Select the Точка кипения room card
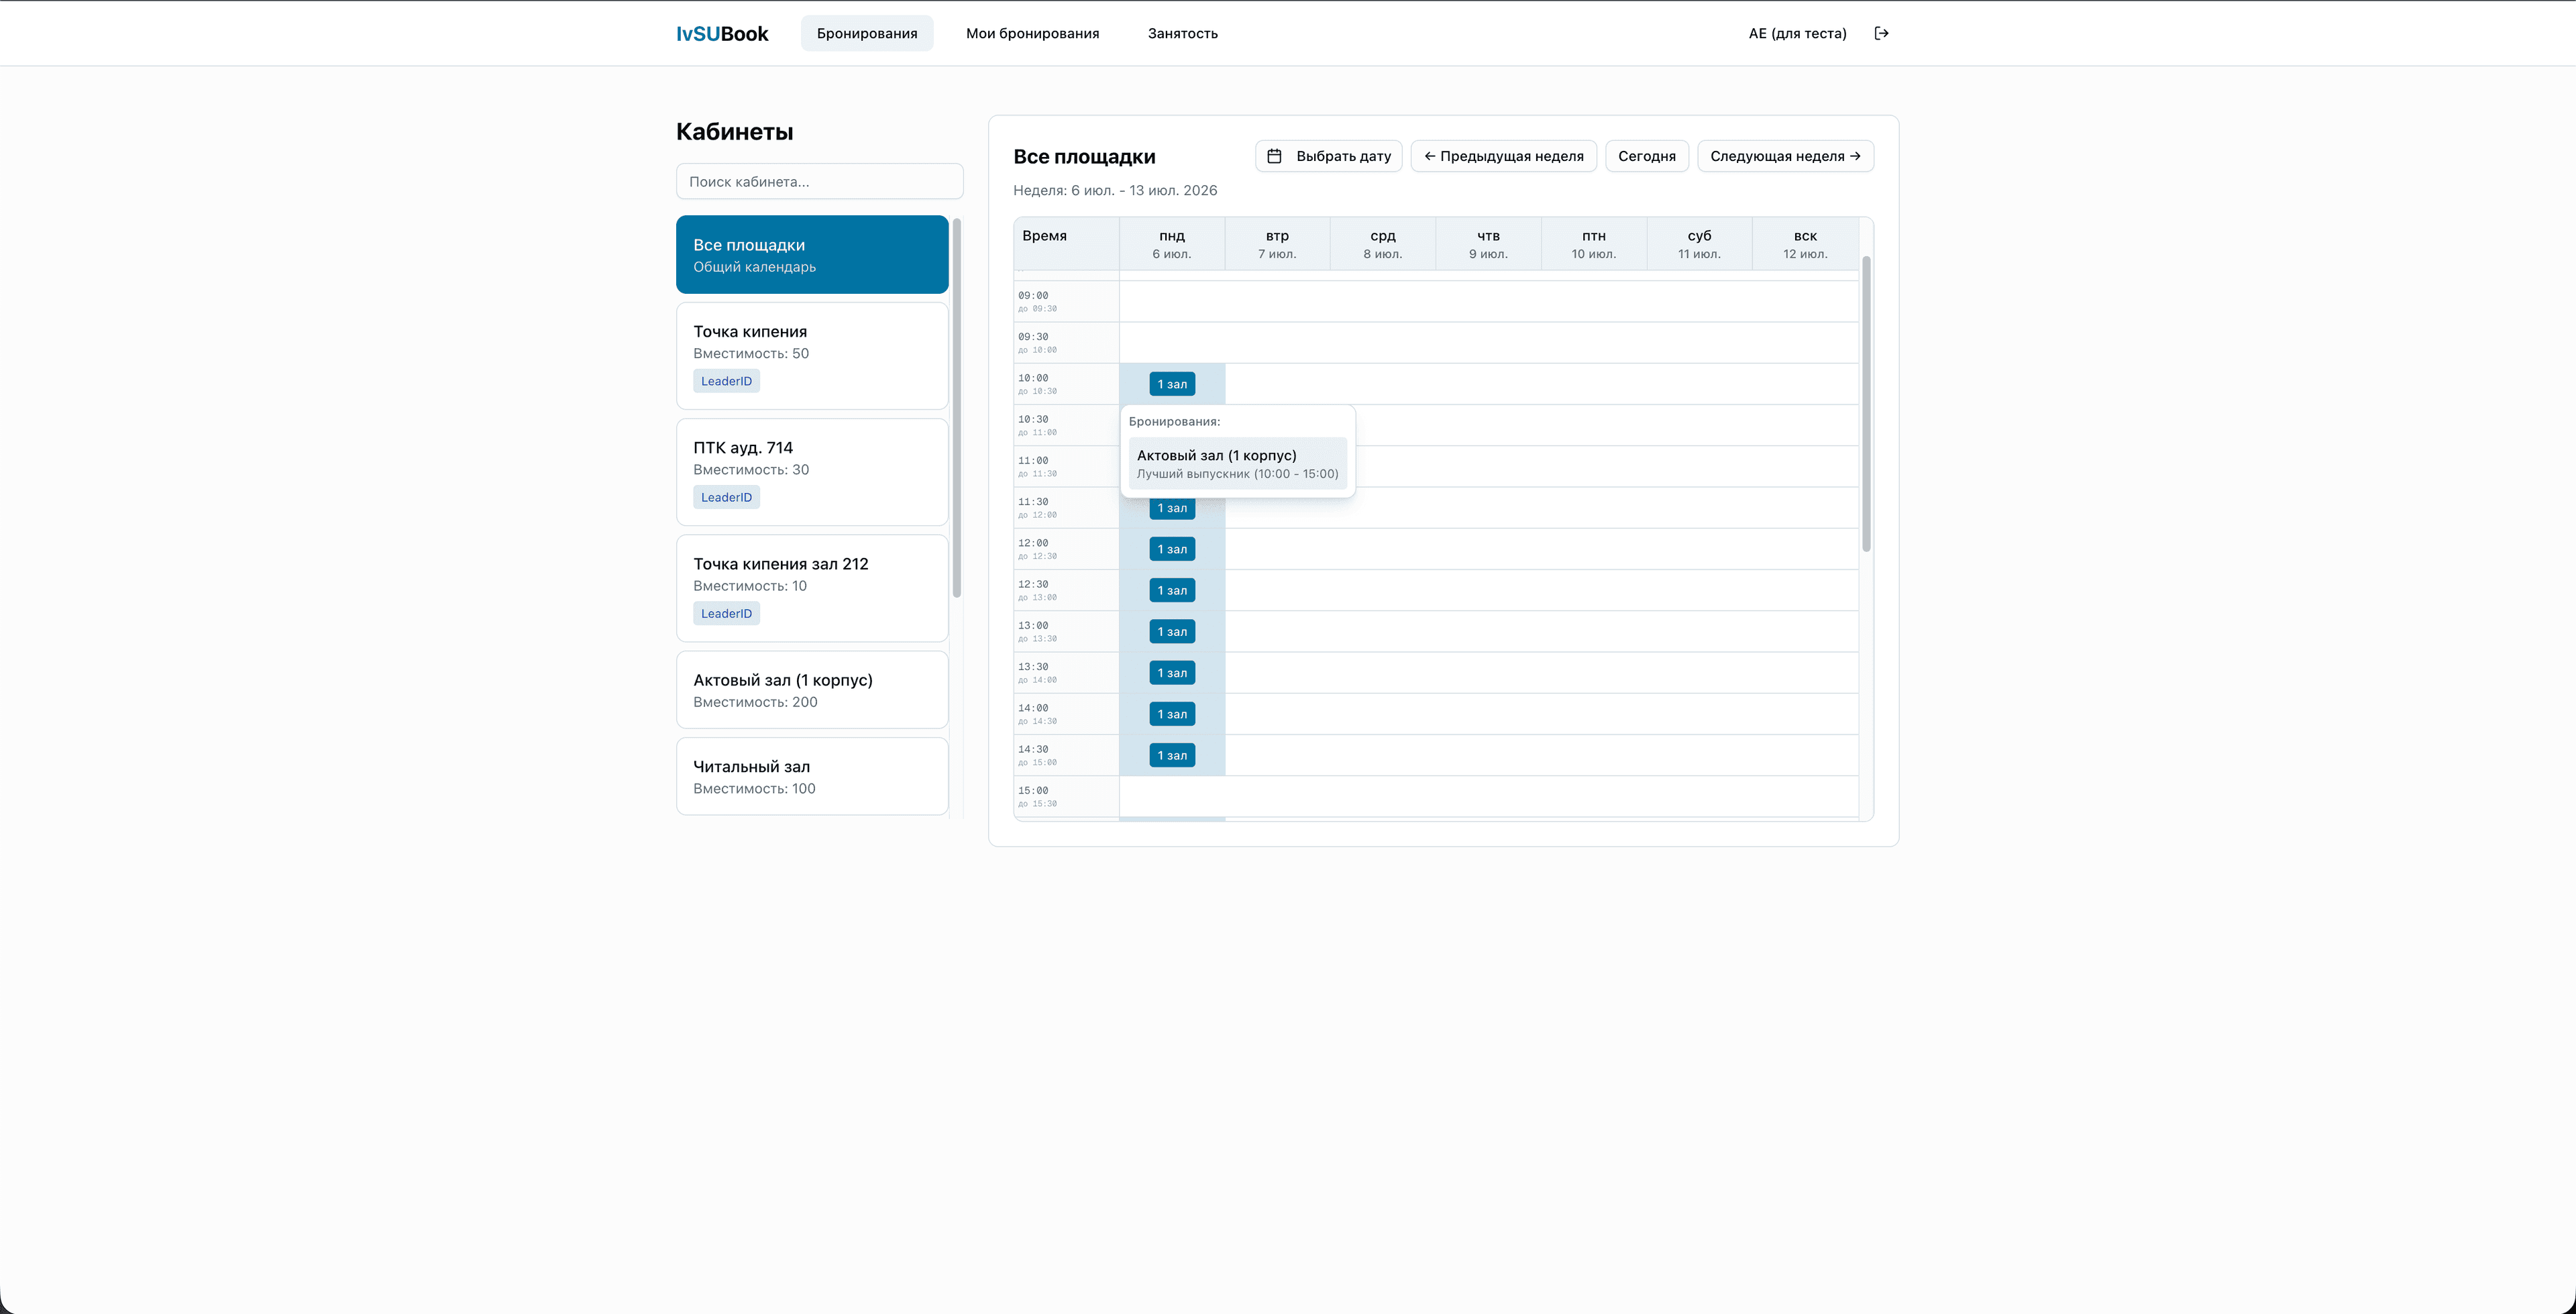 point(812,355)
